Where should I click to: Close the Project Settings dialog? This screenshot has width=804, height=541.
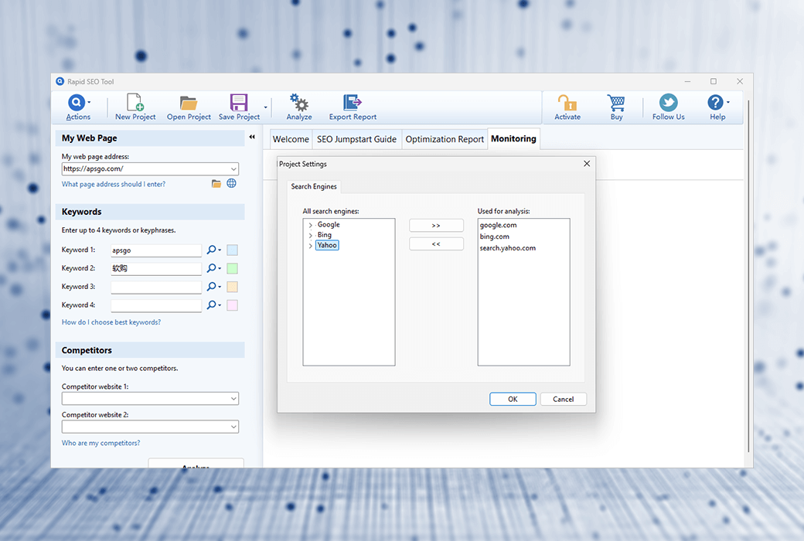point(587,164)
